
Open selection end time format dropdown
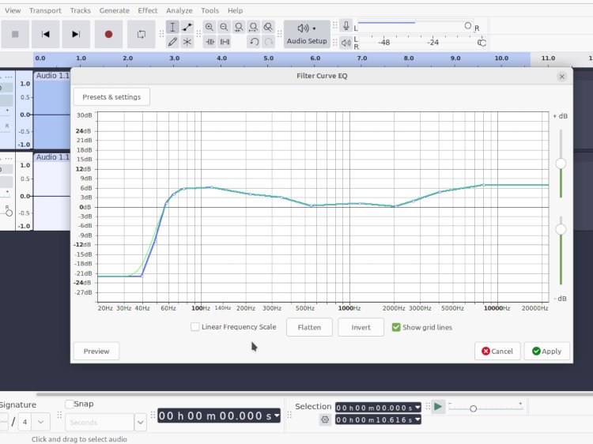[x=417, y=420]
